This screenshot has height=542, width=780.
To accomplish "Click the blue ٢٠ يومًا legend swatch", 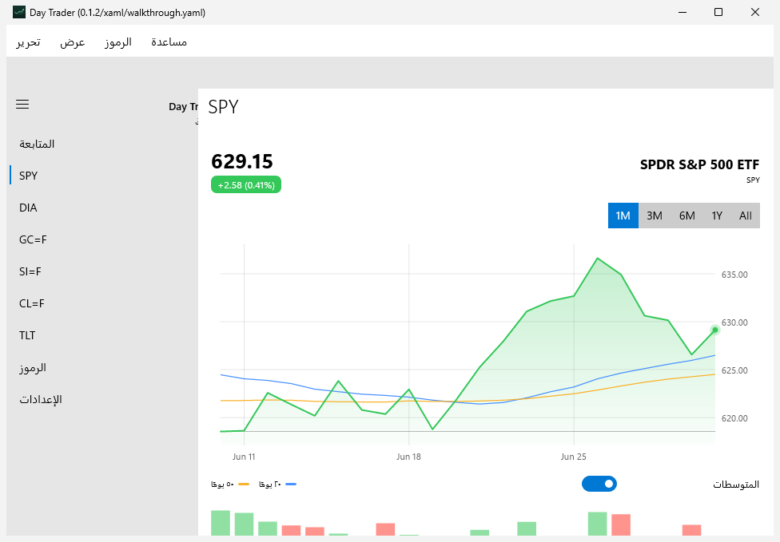I will [x=291, y=484].
